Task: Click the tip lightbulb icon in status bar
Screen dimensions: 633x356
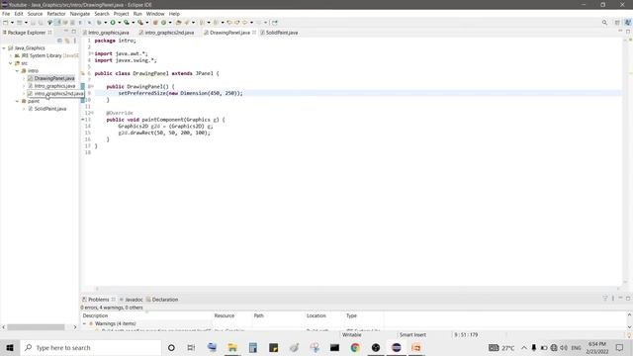Action: 629,335
